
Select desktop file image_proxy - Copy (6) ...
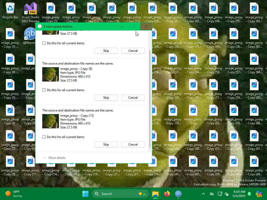point(10,114)
